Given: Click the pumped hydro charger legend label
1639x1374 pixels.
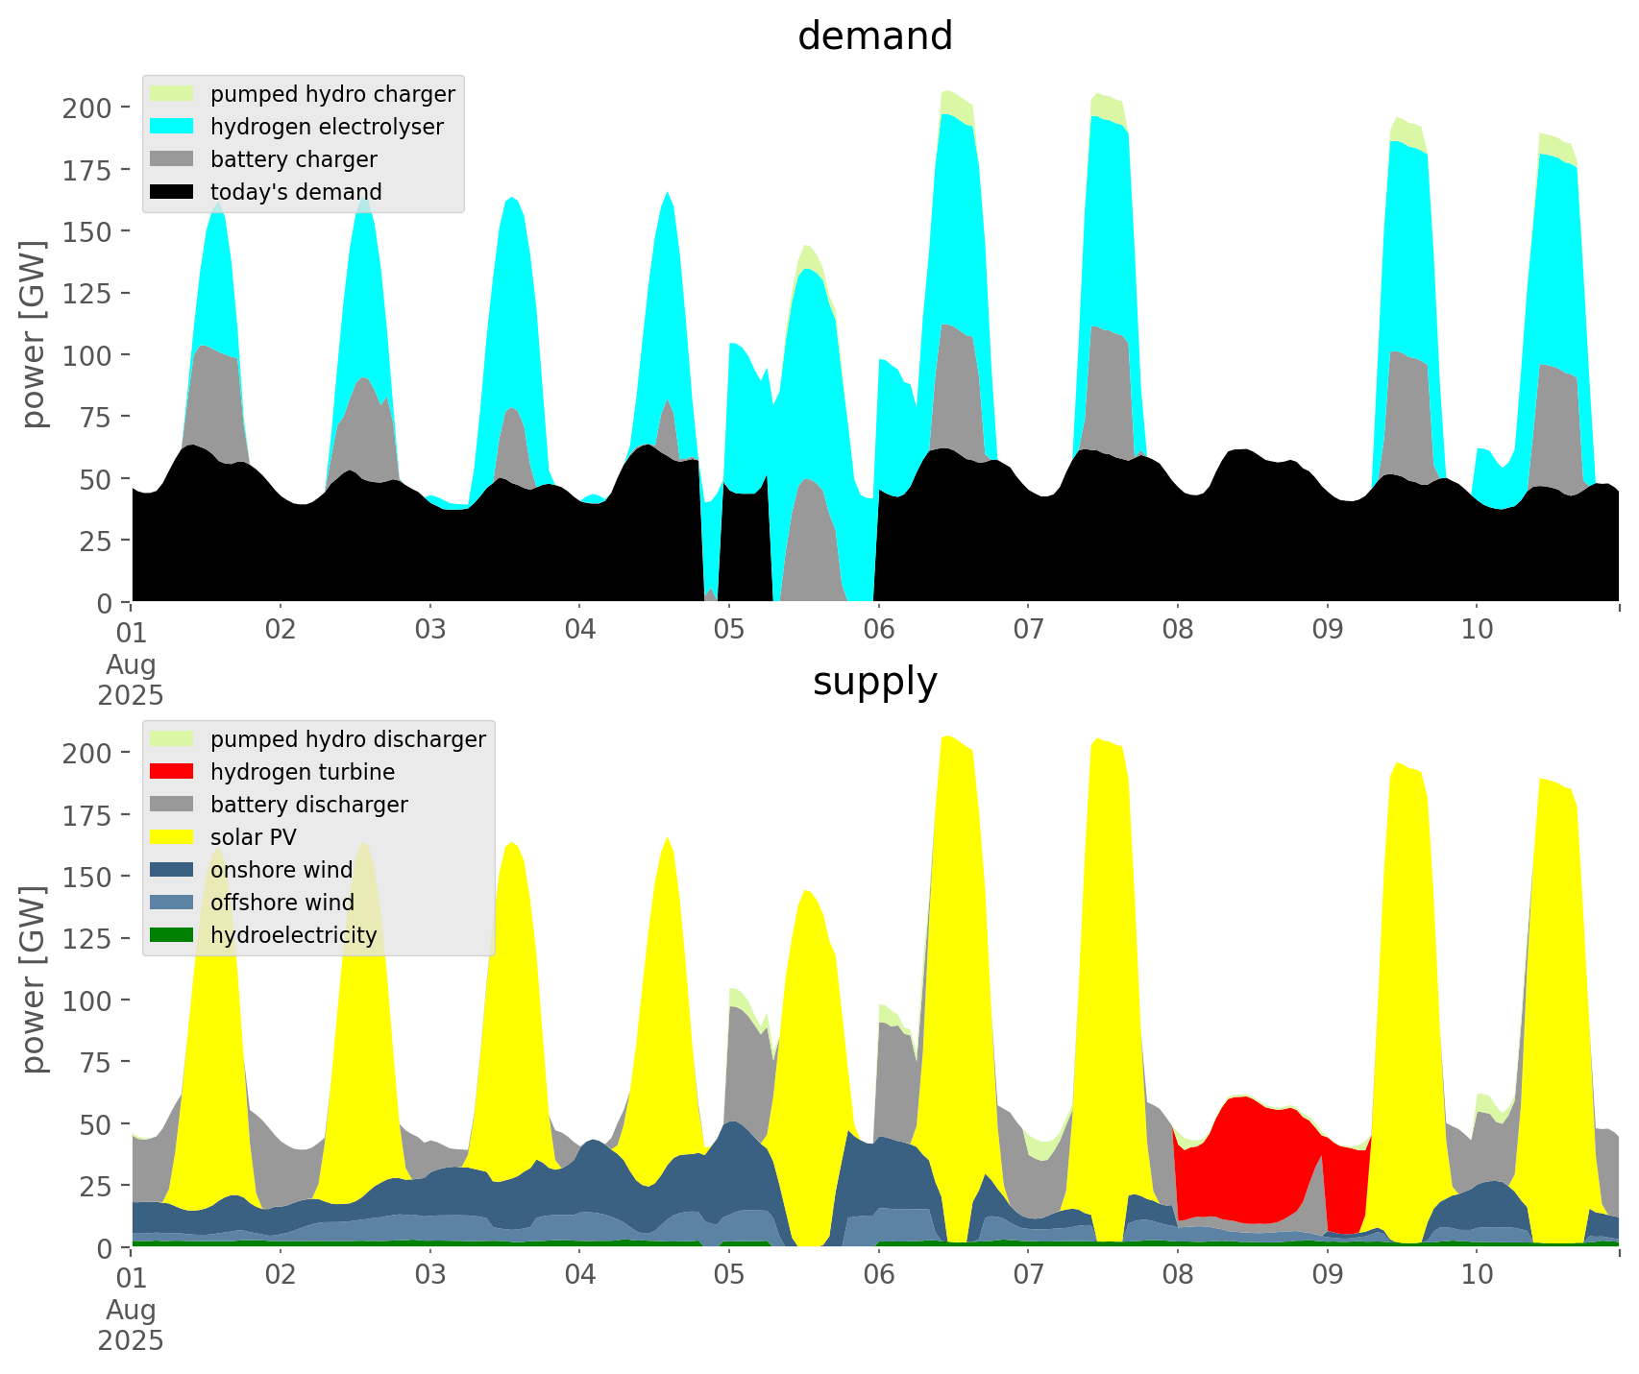Looking at the screenshot, I should [x=332, y=94].
